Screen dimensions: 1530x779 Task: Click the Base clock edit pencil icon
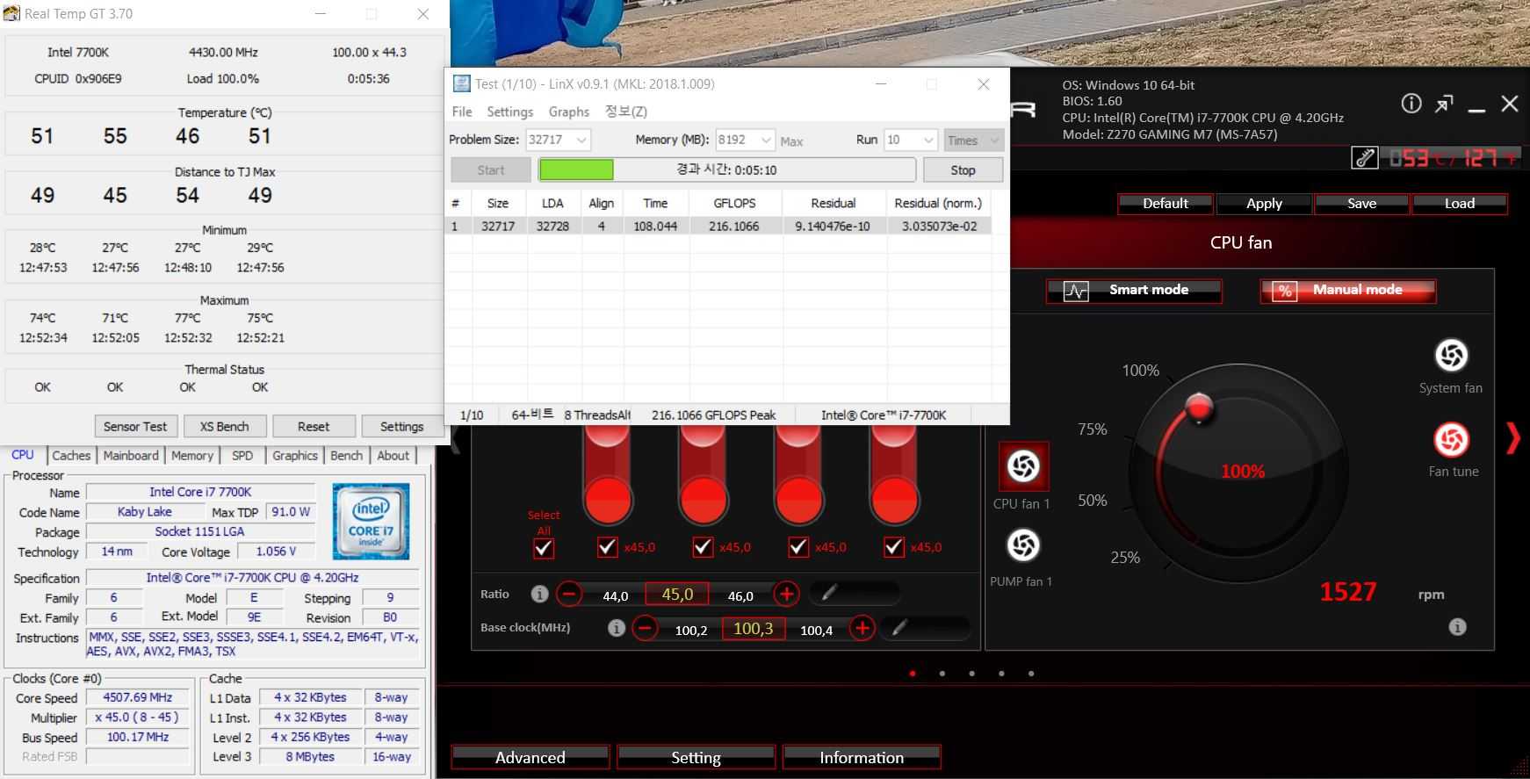(x=899, y=628)
